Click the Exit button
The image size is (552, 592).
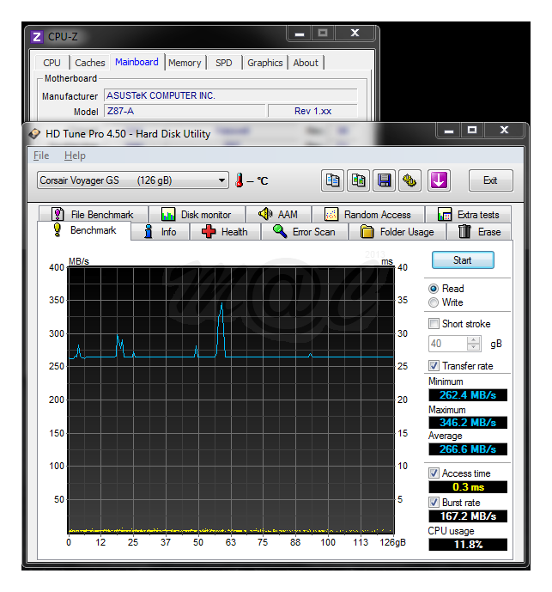point(490,180)
